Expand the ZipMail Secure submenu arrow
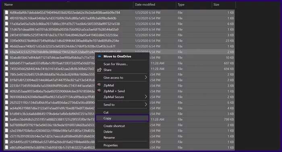282x152 pixels. pos(146,97)
